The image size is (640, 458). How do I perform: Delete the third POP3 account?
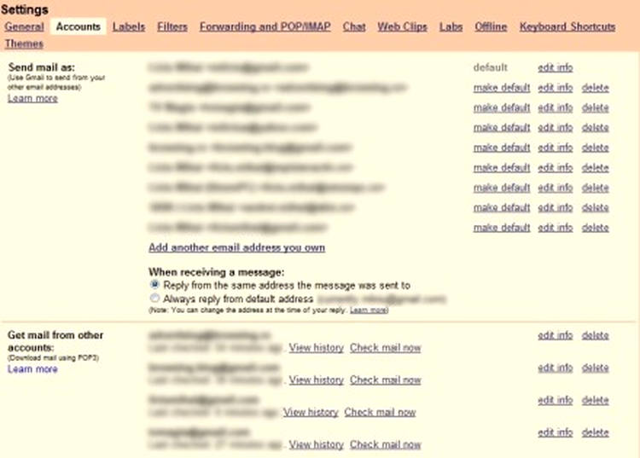(595, 400)
